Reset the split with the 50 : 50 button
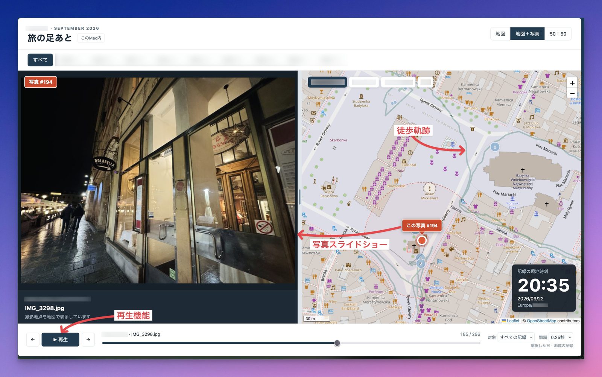Screen dimensions: 602x377 [x=558, y=34]
